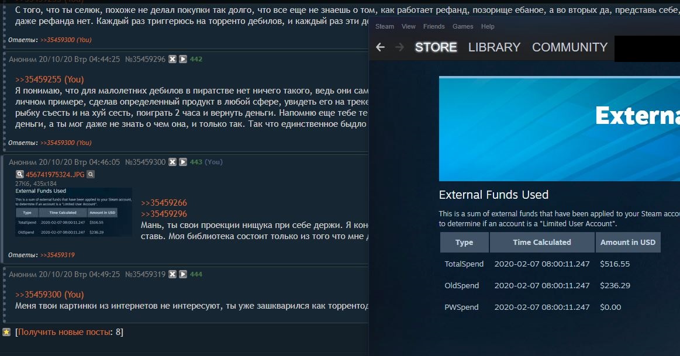This screenshot has height=356, width=680.
Task: Click the >>35459300 (You) reply link under post №35459296
Action: pyautogui.click(x=66, y=143)
